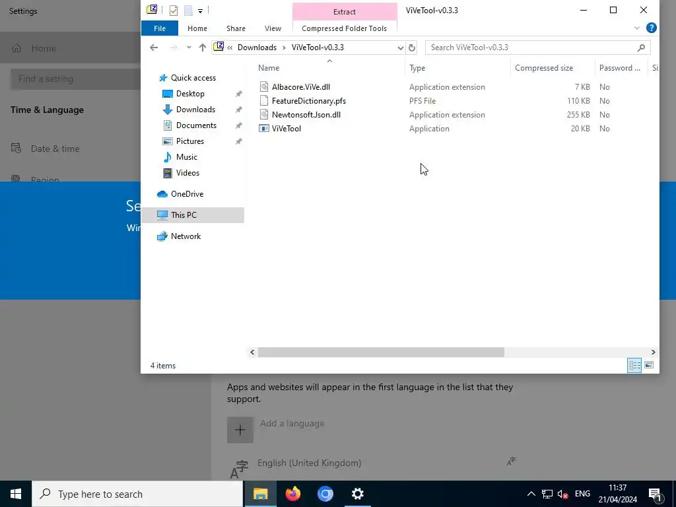Open Pictures in the navigation pane

pos(189,141)
